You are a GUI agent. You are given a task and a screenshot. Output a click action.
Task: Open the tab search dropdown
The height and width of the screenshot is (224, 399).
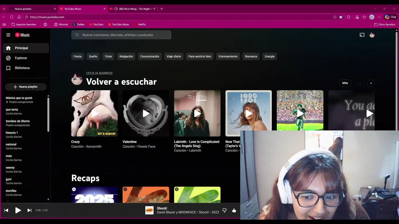click(4, 9)
